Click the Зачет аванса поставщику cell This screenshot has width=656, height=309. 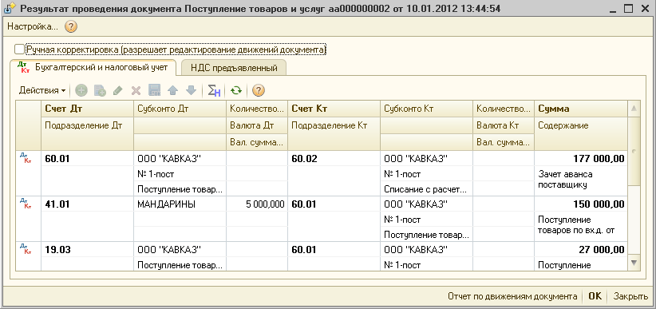(x=581, y=181)
